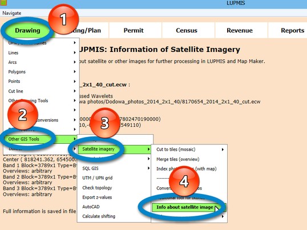This screenshot has height=230, width=307.
Task: Open the SQL GIS submenu
Action: [x=90, y=168]
